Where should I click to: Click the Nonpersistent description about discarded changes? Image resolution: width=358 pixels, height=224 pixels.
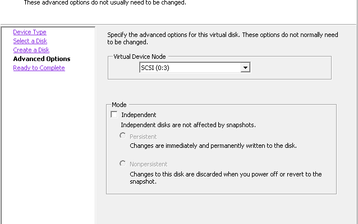tap(226, 178)
